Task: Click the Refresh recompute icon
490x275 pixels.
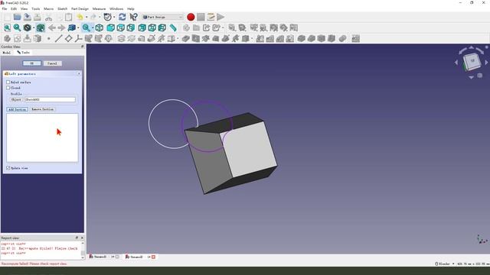Action: (122, 17)
